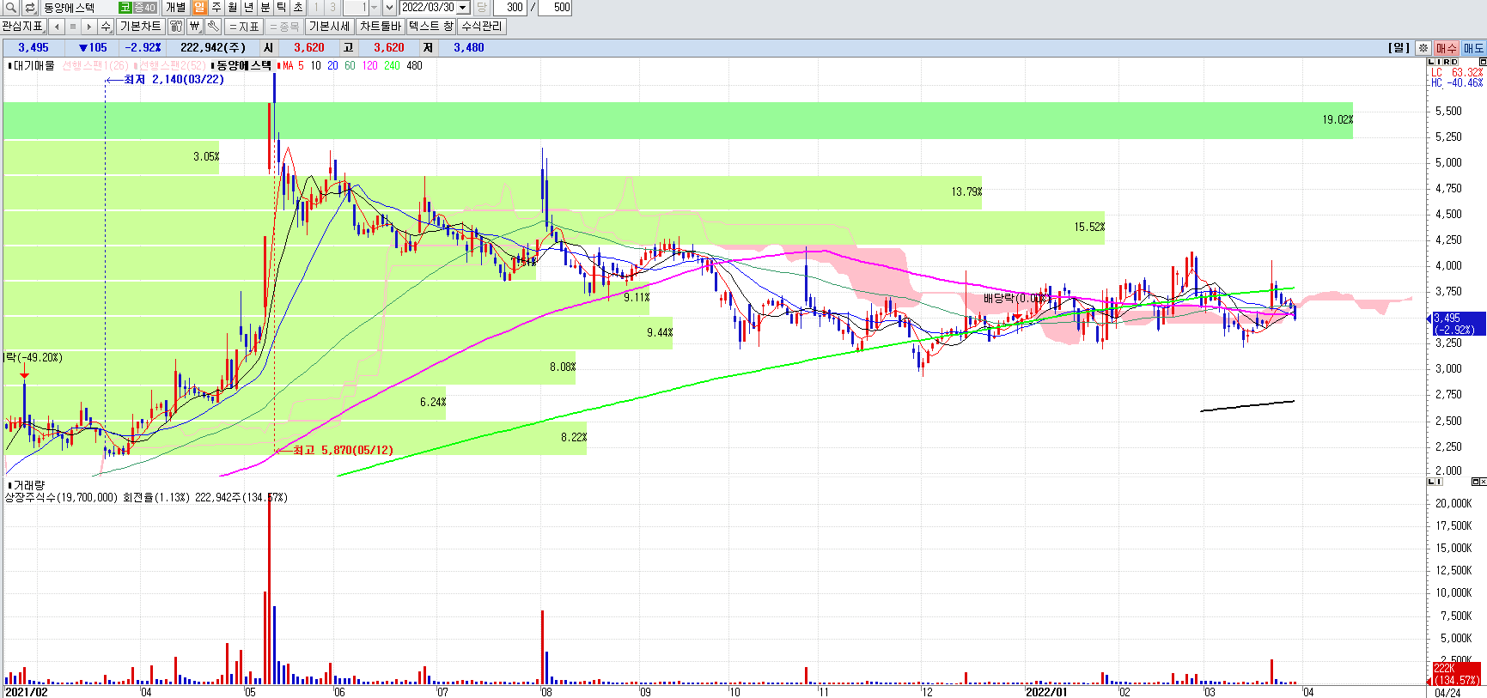The width and height of the screenshot is (1487, 698).
Task: Open the ₩ currency dropdown icon
Action: tap(195, 27)
